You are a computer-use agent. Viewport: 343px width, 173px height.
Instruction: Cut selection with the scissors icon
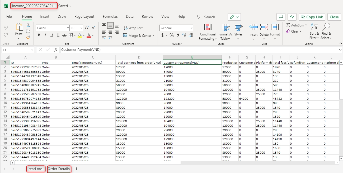click(x=28, y=25)
